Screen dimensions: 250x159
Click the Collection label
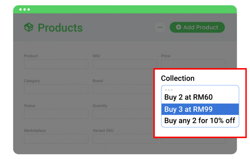coord(178,78)
